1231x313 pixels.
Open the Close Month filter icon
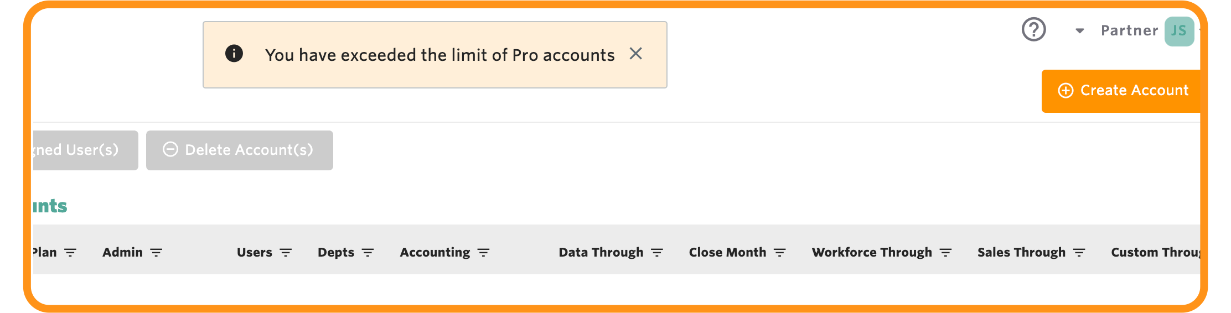coord(780,253)
